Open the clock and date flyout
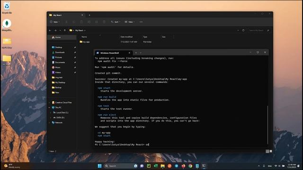The width and height of the screenshot is (303, 170). [292, 166]
